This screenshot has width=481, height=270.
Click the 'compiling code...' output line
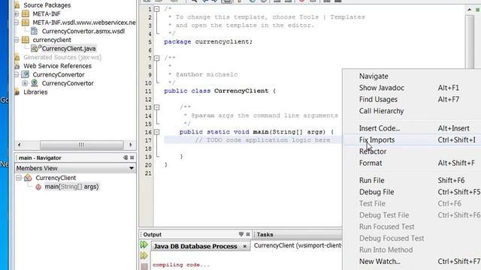click(181, 265)
